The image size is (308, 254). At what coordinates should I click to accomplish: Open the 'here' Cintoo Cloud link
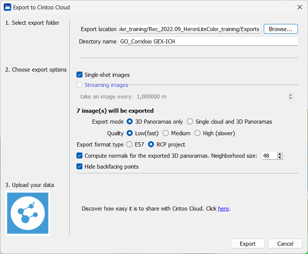point(223,209)
